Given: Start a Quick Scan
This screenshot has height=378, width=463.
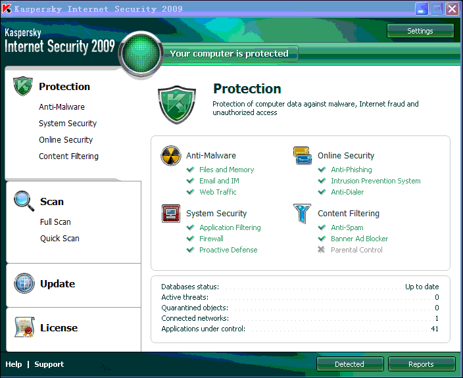Looking at the screenshot, I should coord(60,239).
